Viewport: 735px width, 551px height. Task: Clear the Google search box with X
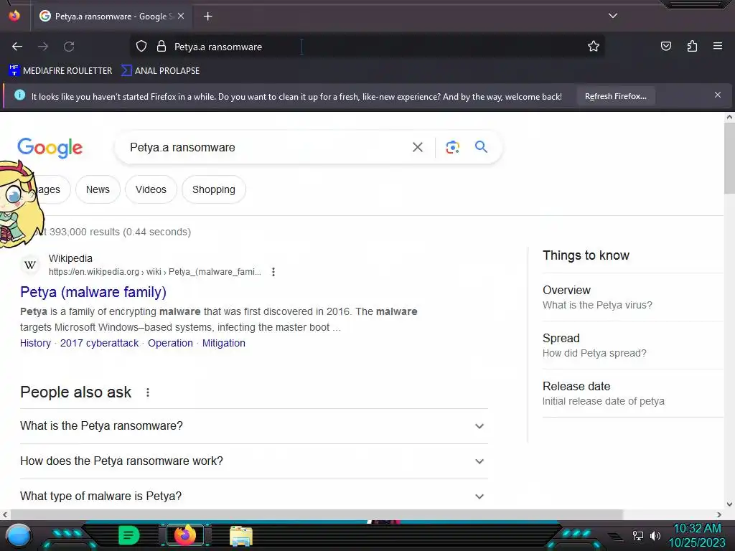[417, 147]
